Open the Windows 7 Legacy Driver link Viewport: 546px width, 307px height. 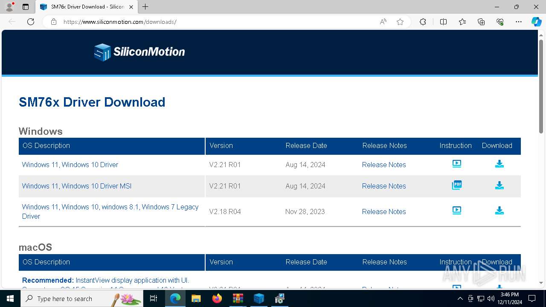110,211
